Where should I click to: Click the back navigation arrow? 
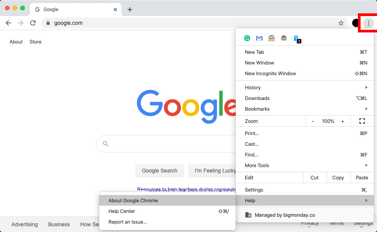[8, 23]
